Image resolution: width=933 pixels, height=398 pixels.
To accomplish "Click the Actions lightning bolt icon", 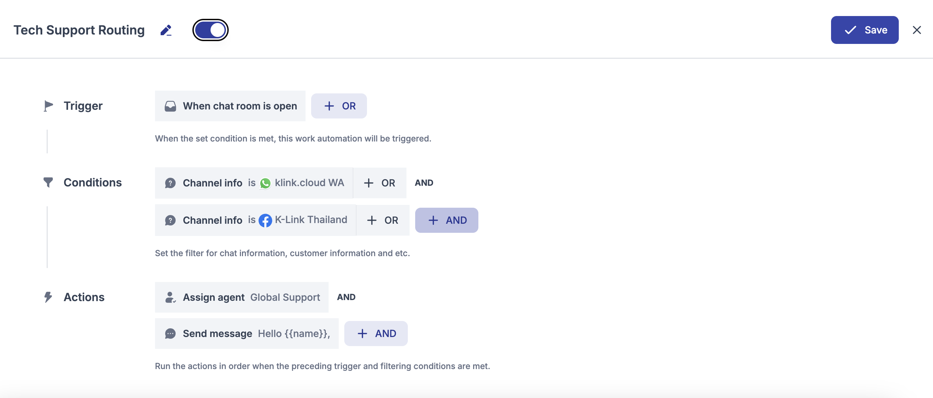I will pos(48,297).
